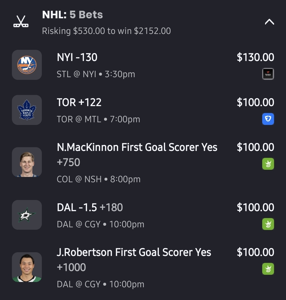Tap DraftKings icon on DAL -1.5 bet
The image size is (286, 300).
tap(268, 224)
